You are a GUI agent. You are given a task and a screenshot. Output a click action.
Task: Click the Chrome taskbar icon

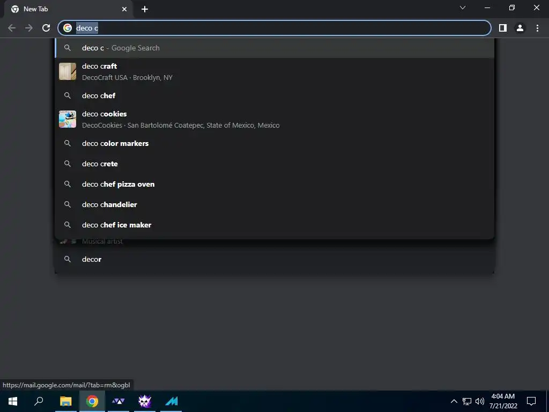92,401
